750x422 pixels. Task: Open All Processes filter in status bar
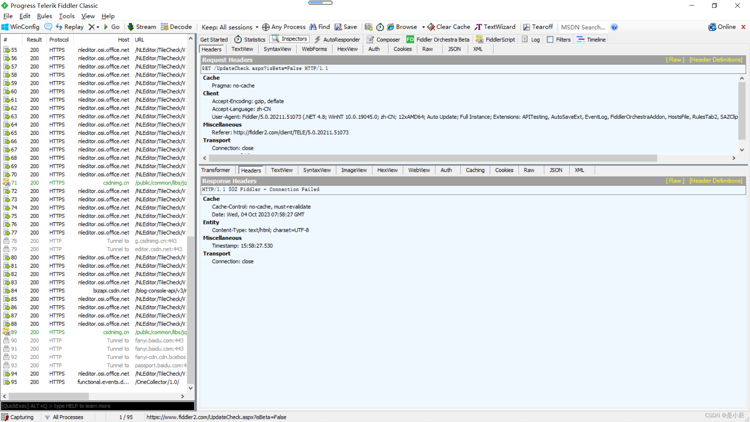[64, 417]
